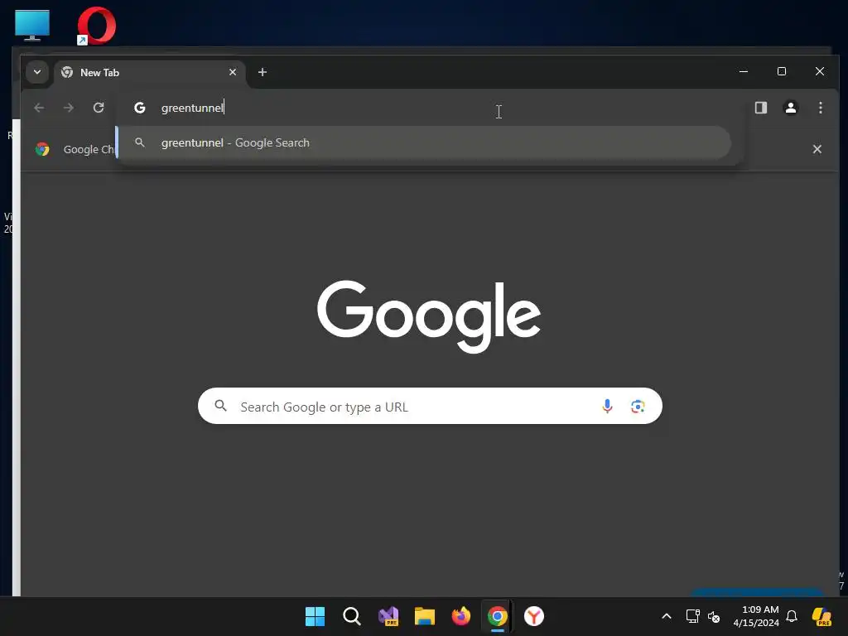The height and width of the screenshot is (636, 848).
Task: Open the Windows Start menu
Action: 315,616
